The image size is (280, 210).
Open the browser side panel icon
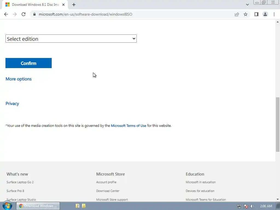[256, 14]
